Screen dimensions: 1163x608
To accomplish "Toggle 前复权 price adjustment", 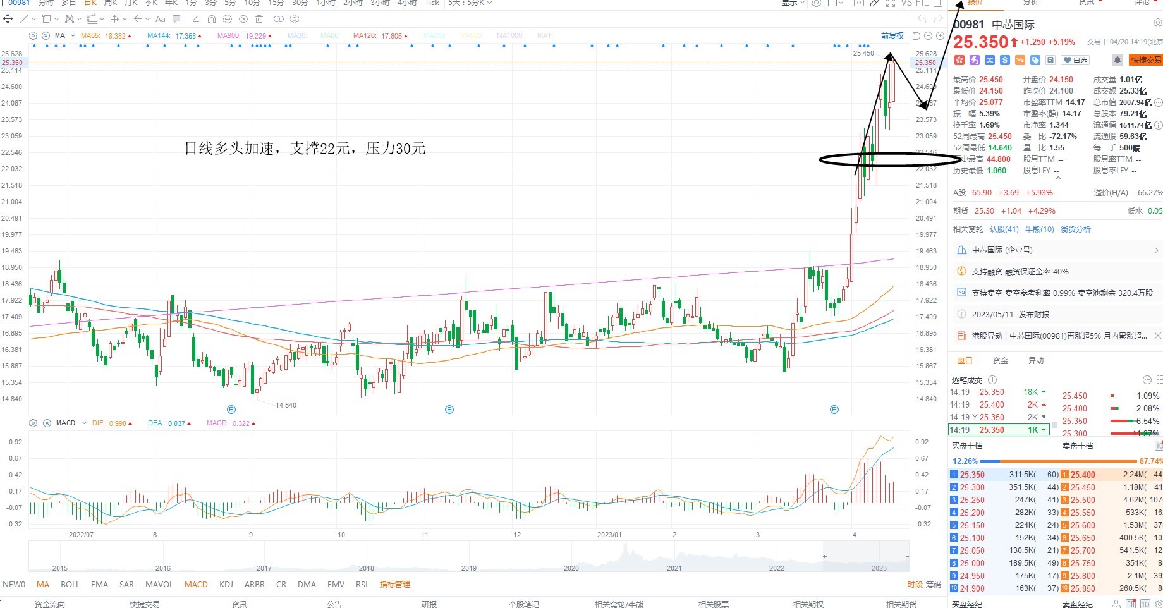I will tap(892, 36).
